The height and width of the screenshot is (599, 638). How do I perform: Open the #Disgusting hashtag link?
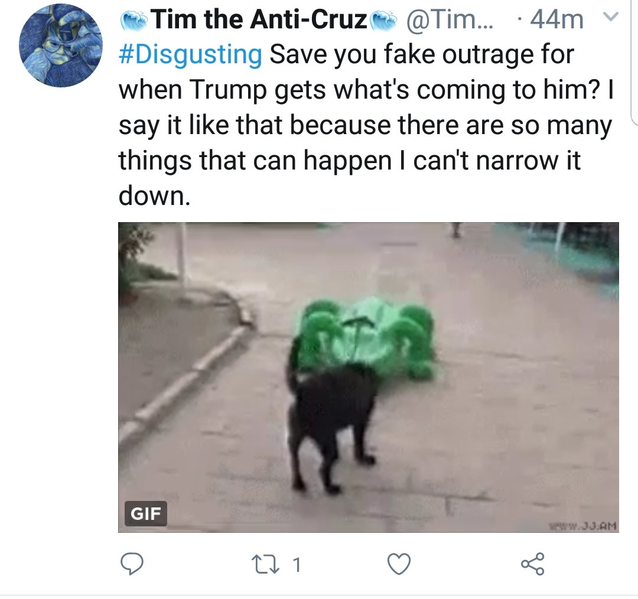coord(190,54)
